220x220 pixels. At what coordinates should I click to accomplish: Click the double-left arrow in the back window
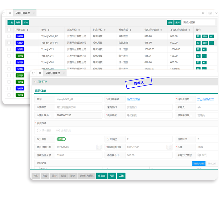(10, 13)
